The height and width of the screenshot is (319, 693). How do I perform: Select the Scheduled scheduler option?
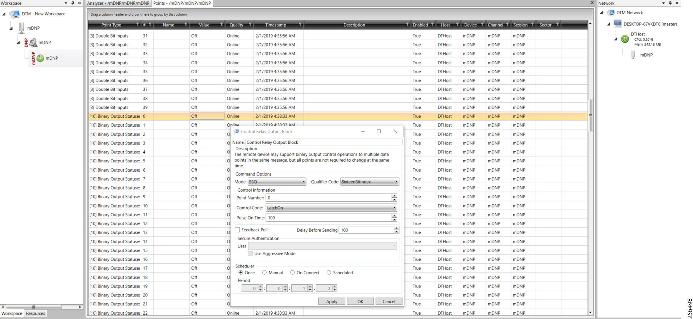[x=329, y=273]
